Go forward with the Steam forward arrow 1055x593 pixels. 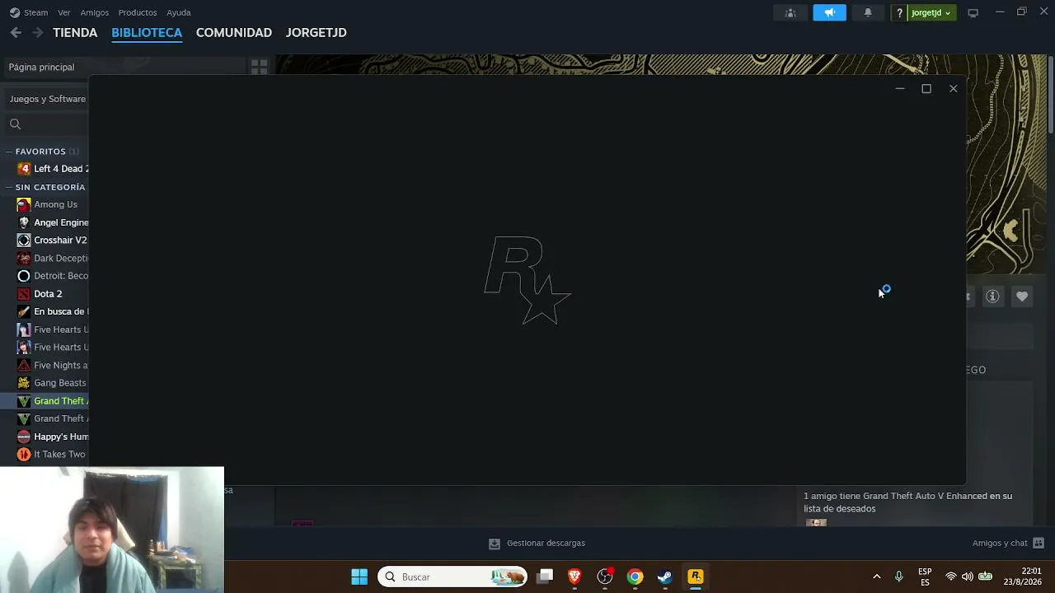[x=37, y=32]
